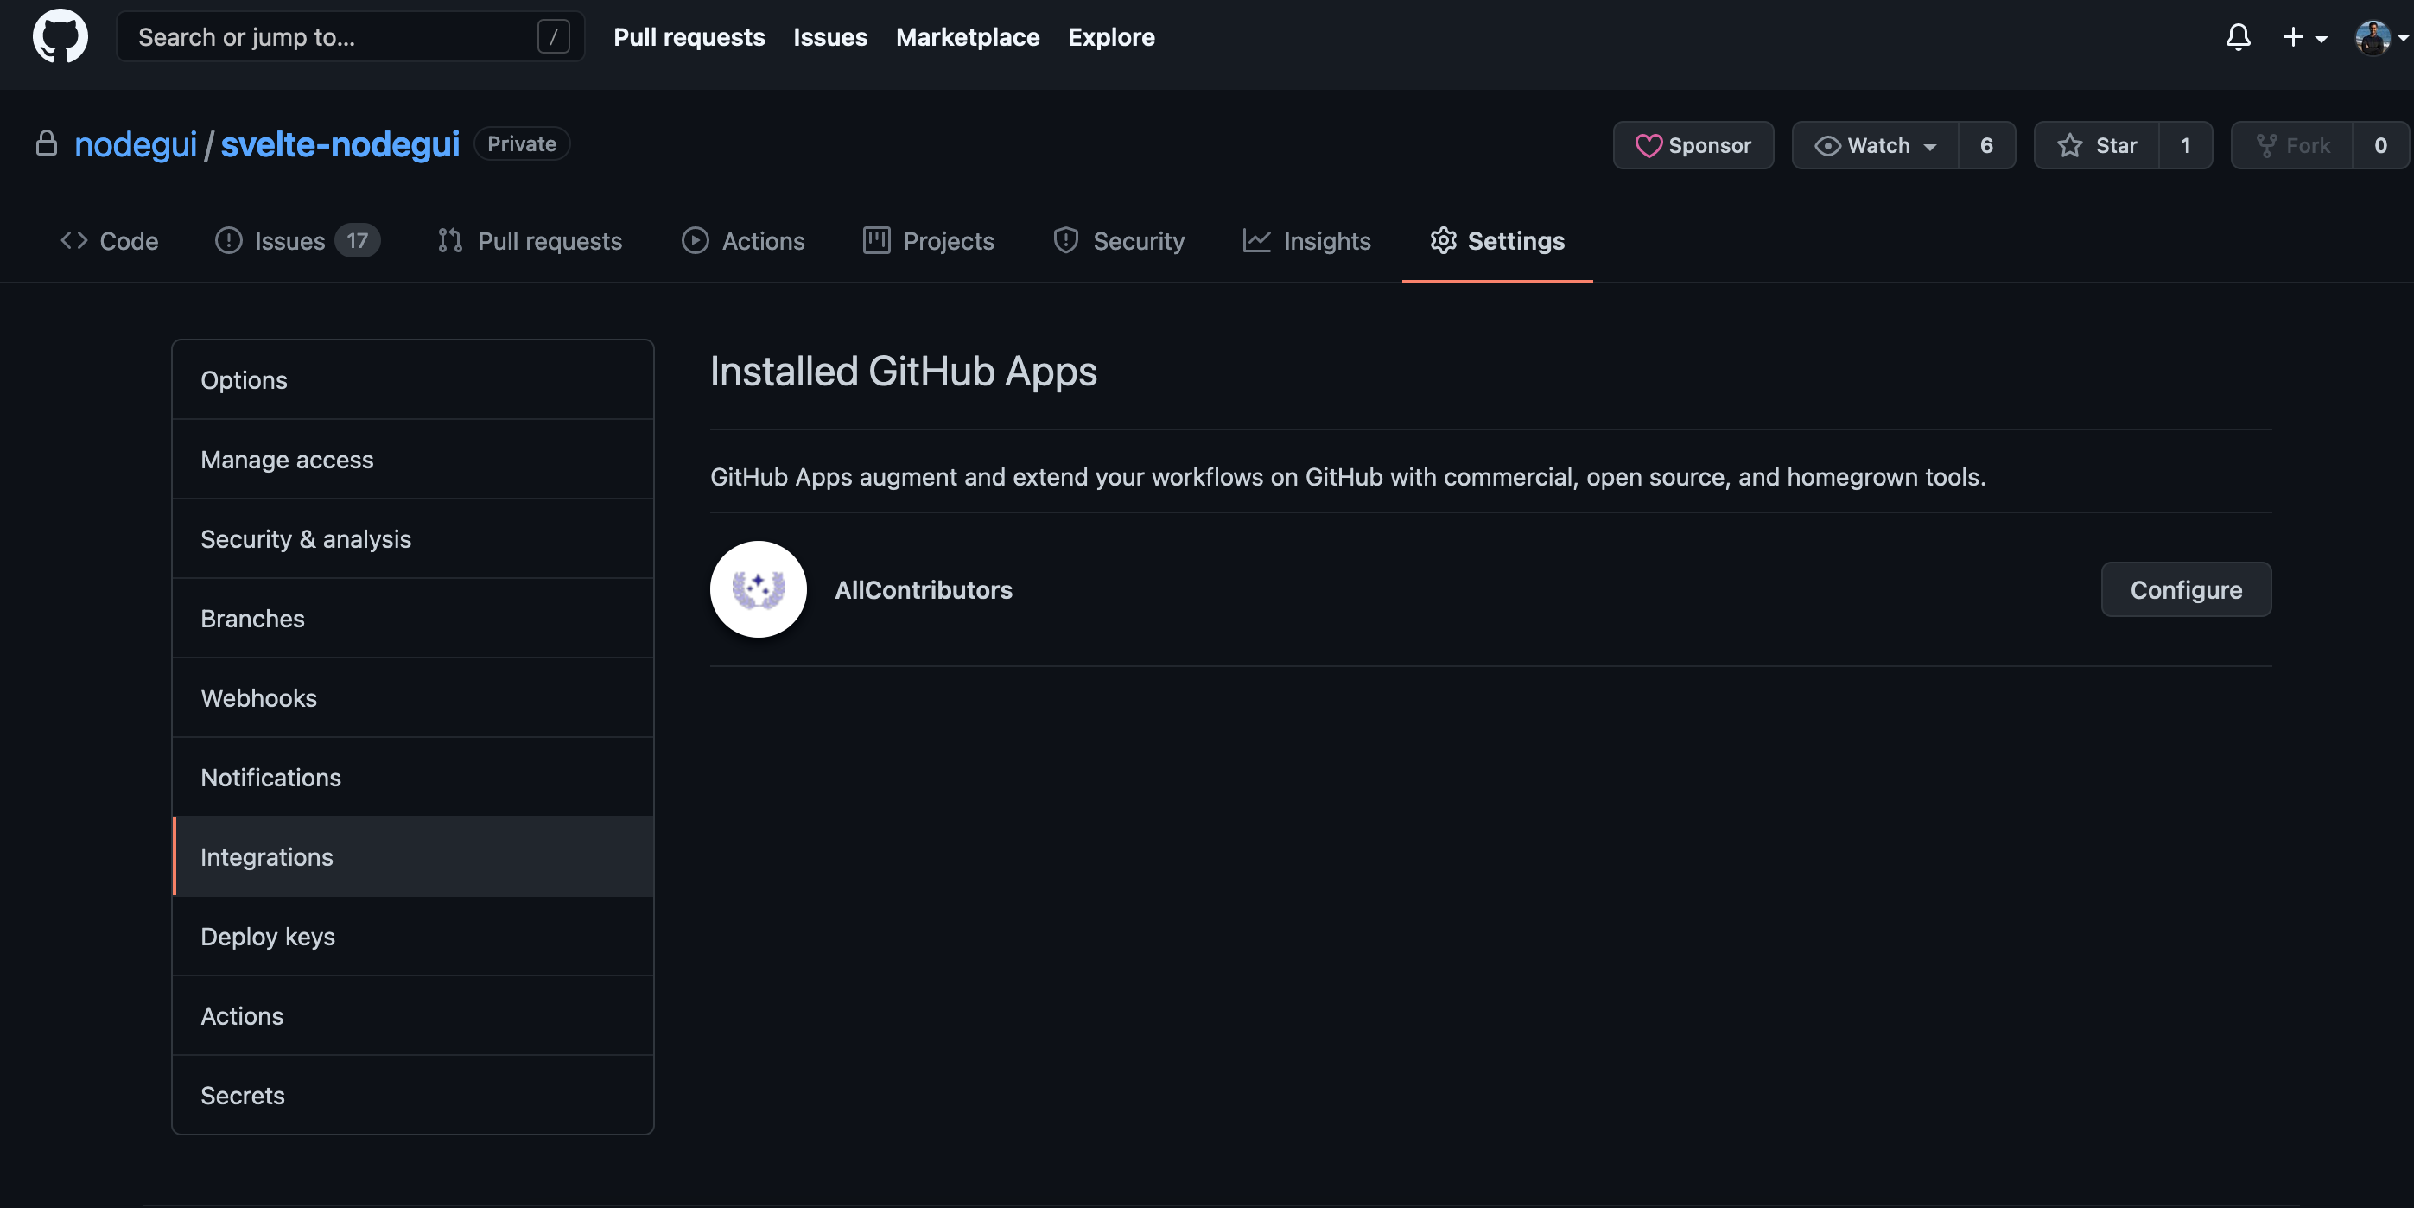
Task: Select Webhooks in settings sidebar
Action: 258,697
